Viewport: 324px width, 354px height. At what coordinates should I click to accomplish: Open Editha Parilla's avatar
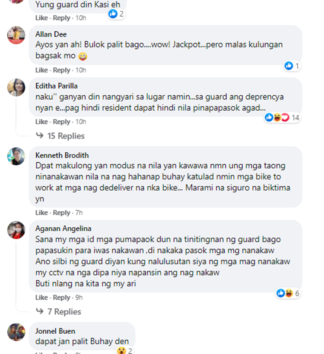pos(16,88)
